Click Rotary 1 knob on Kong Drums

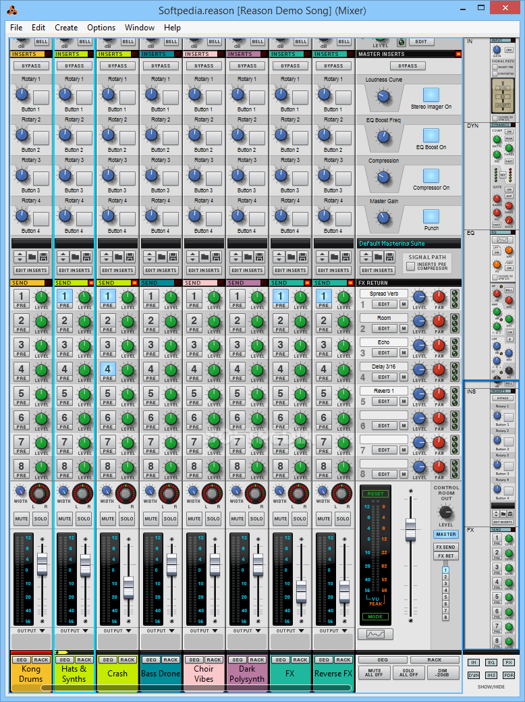(x=22, y=94)
